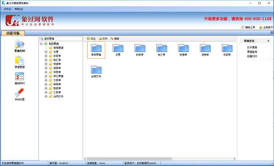Open the 基础资料 checklist icon
Screen dimensions: 274x166
pos(19,78)
